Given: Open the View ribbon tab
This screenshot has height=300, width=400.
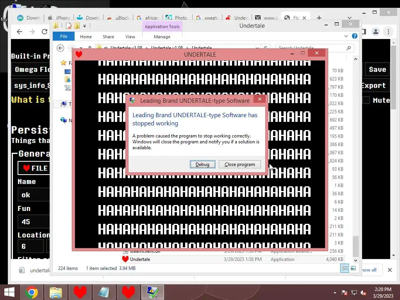Looking at the screenshot, I should [x=130, y=37].
